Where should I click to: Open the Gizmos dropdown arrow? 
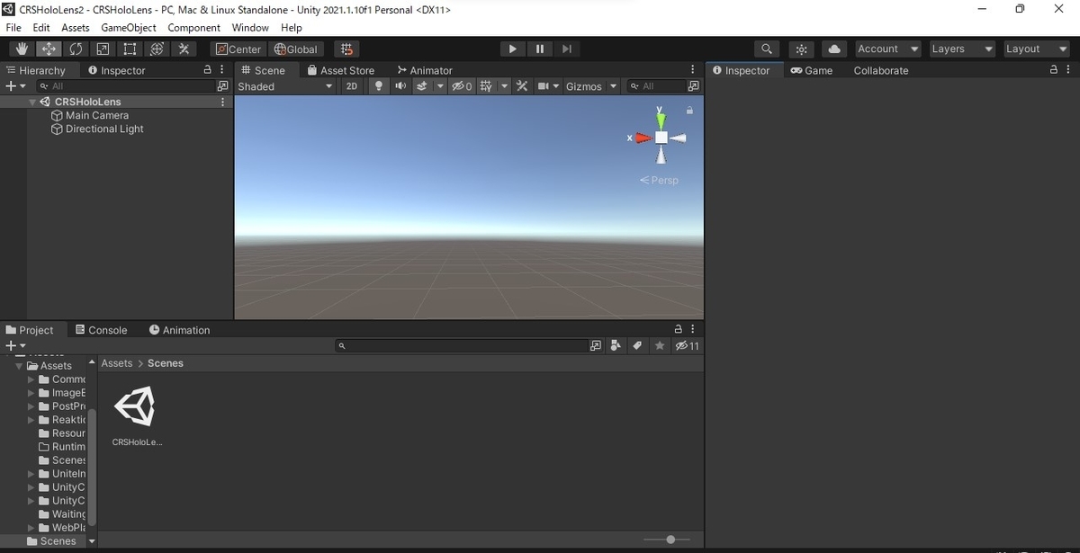pos(614,86)
